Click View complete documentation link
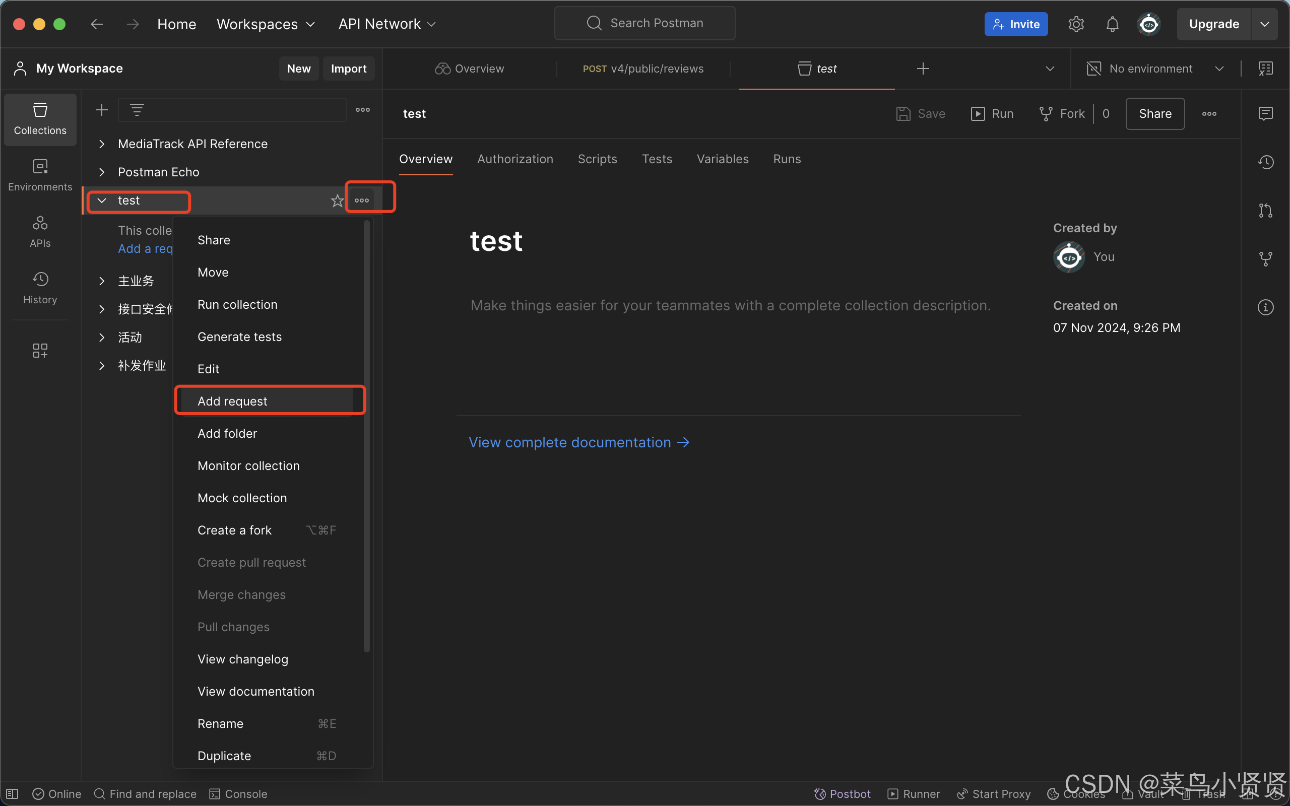 point(579,442)
